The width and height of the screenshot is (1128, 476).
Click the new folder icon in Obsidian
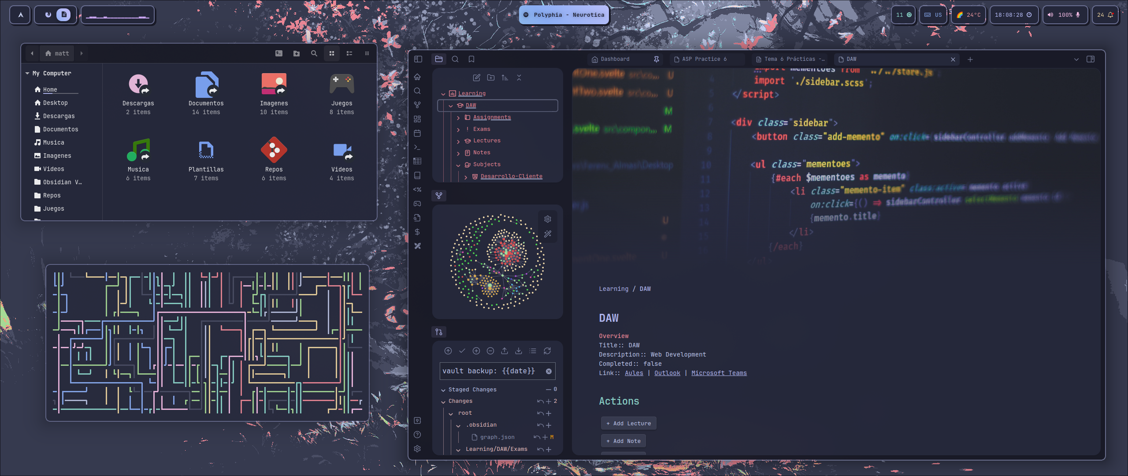coord(490,78)
